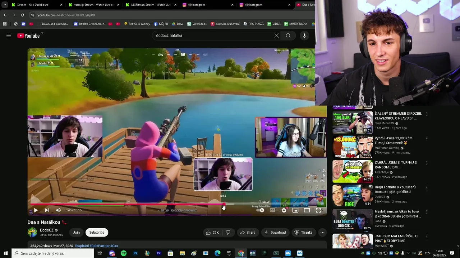Open the Youtube Stahovaní bookmark
The image size is (460, 258).
(225, 24)
